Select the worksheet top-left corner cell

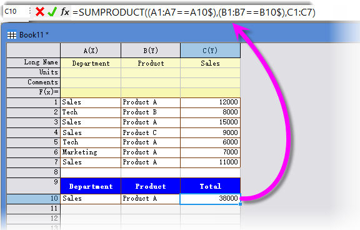coord(34,50)
